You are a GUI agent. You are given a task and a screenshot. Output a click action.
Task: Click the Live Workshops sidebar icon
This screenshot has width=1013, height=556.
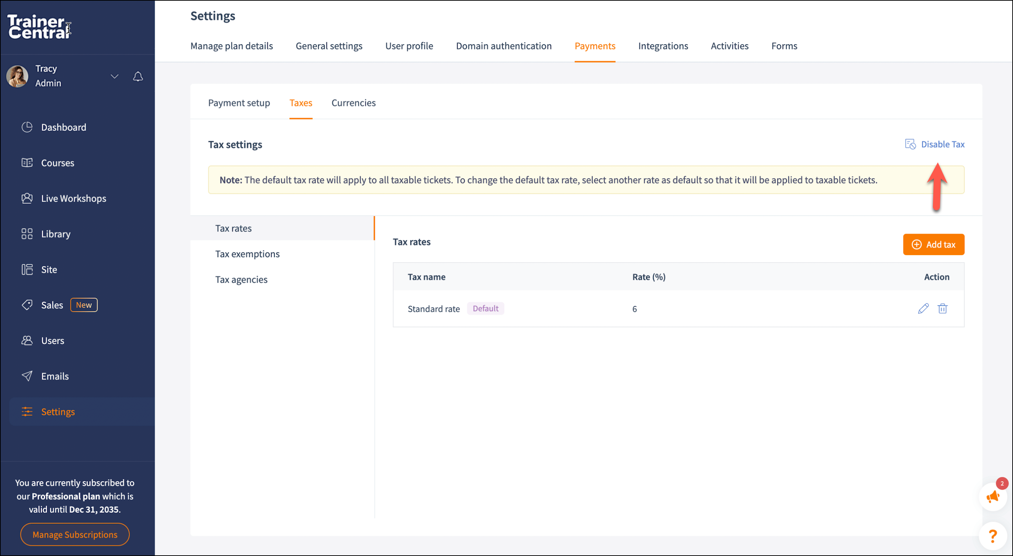click(x=27, y=198)
